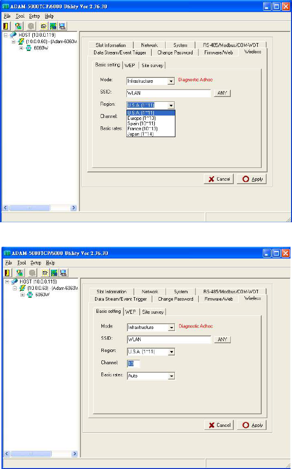Click the title bar app icon of upper window

(5, 6)
